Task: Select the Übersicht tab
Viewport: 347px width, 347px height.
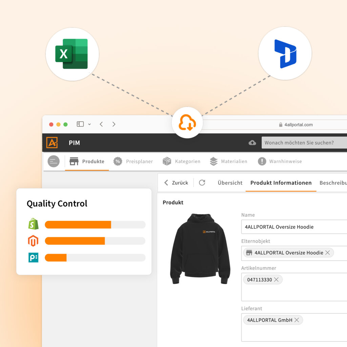Action: point(230,183)
